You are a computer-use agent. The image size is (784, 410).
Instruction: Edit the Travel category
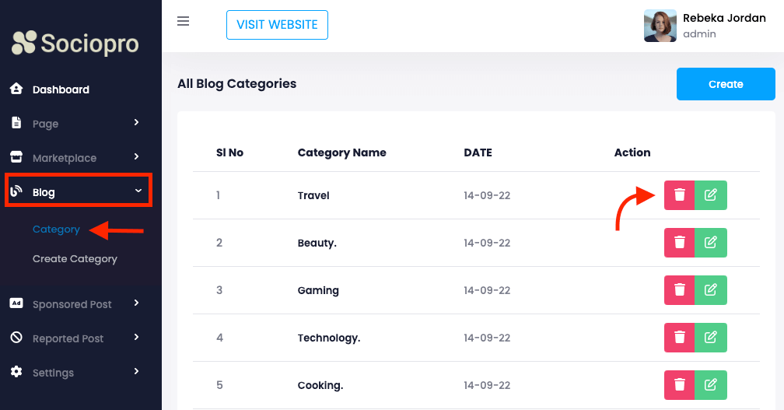711,195
